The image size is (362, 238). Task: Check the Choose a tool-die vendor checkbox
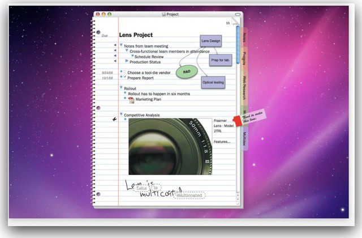pos(124,72)
